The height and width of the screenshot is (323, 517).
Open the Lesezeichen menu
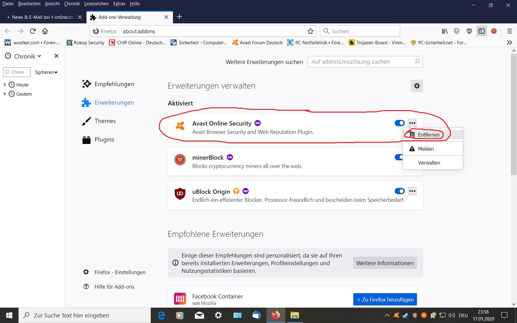[x=96, y=4]
